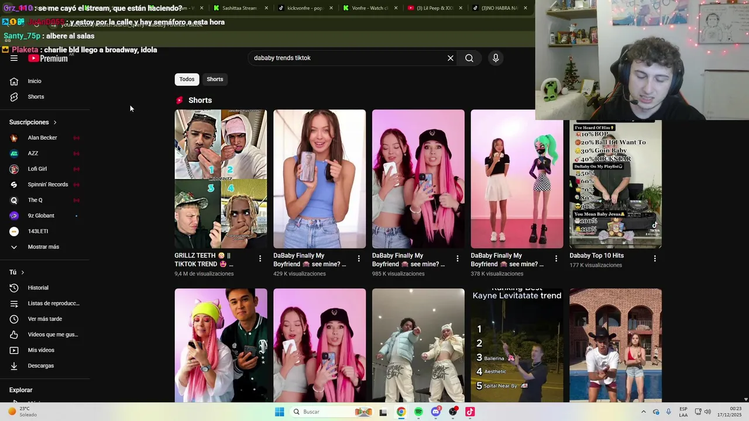Open Spotify from the taskbar

pos(418,412)
